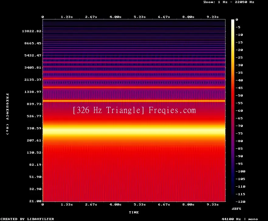Select the 130.52 frequency label
Image resolution: width=268 pixels, height=221 pixels.
click(x=34, y=152)
